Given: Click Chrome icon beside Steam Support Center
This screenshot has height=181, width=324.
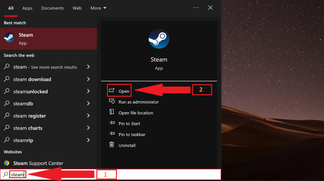Looking at the screenshot, I should click(x=7, y=163).
